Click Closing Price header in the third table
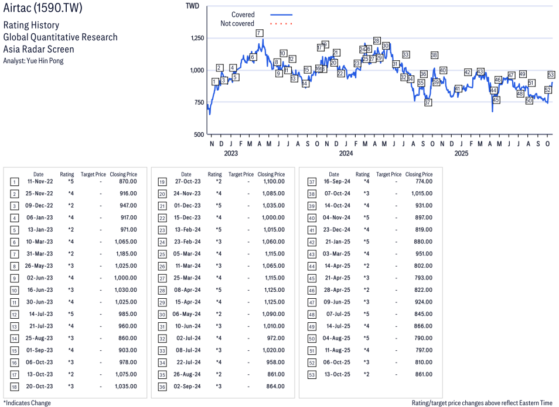The height and width of the screenshot is (407, 559). [x=419, y=174]
